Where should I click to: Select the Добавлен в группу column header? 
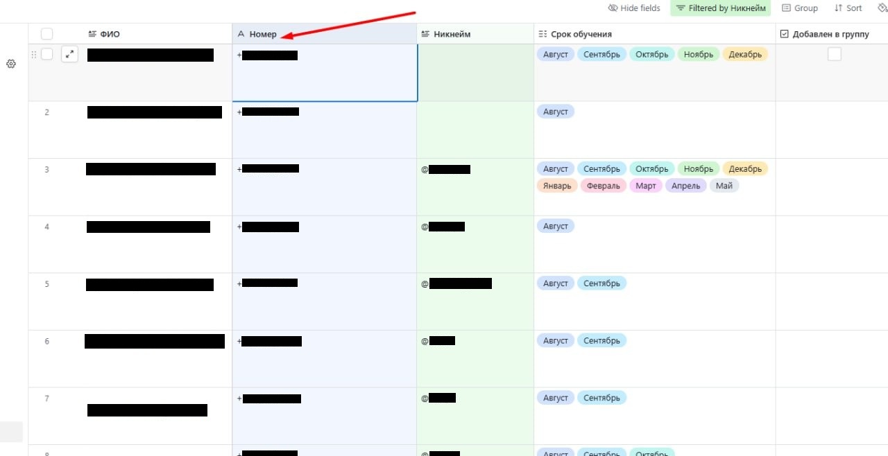click(832, 34)
